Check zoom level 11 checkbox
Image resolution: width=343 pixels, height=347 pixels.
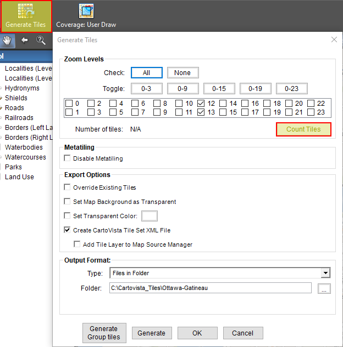coord(179,112)
